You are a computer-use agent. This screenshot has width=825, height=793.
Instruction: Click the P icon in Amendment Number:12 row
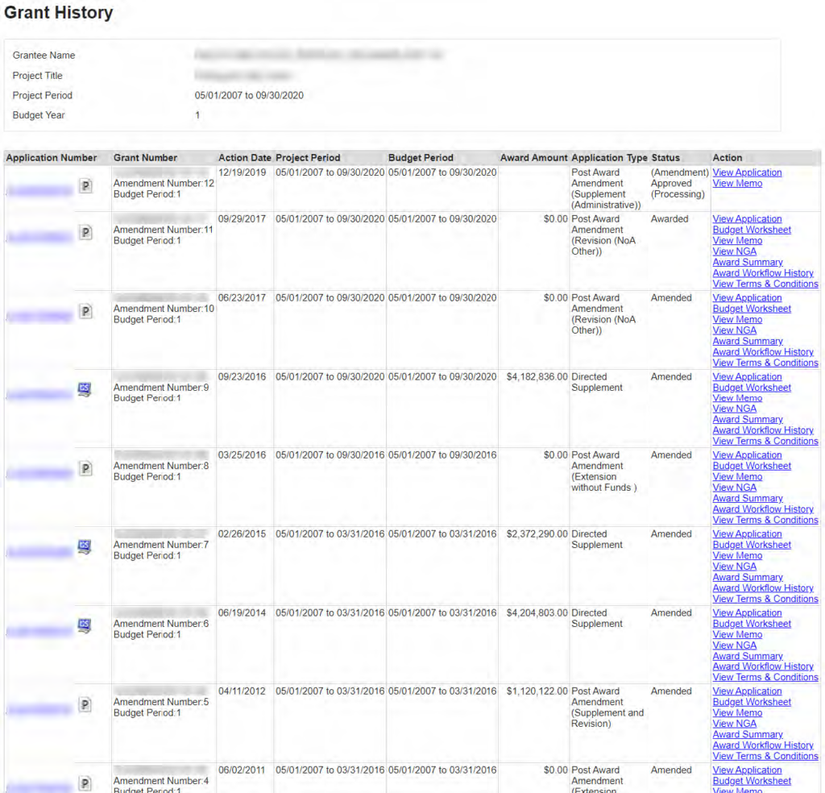tap(85, 187)
